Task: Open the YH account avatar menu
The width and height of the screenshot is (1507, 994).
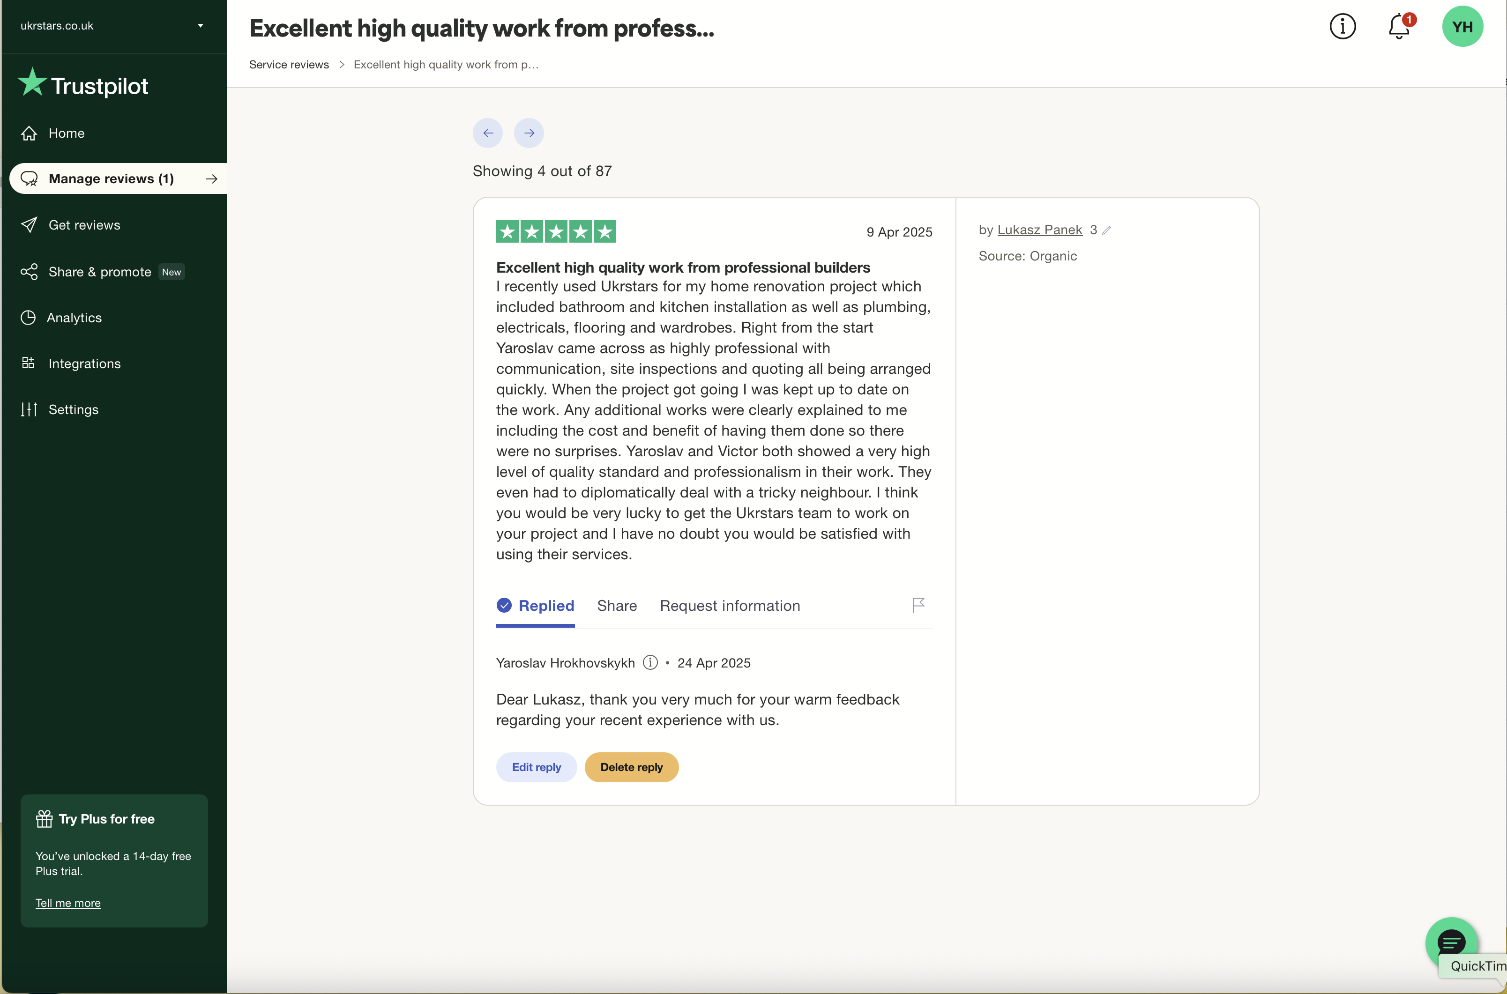Action: [1462, 27]
